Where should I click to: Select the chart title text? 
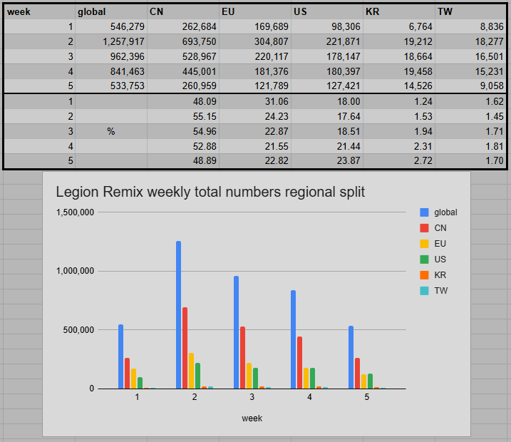(x=210, y=192)
